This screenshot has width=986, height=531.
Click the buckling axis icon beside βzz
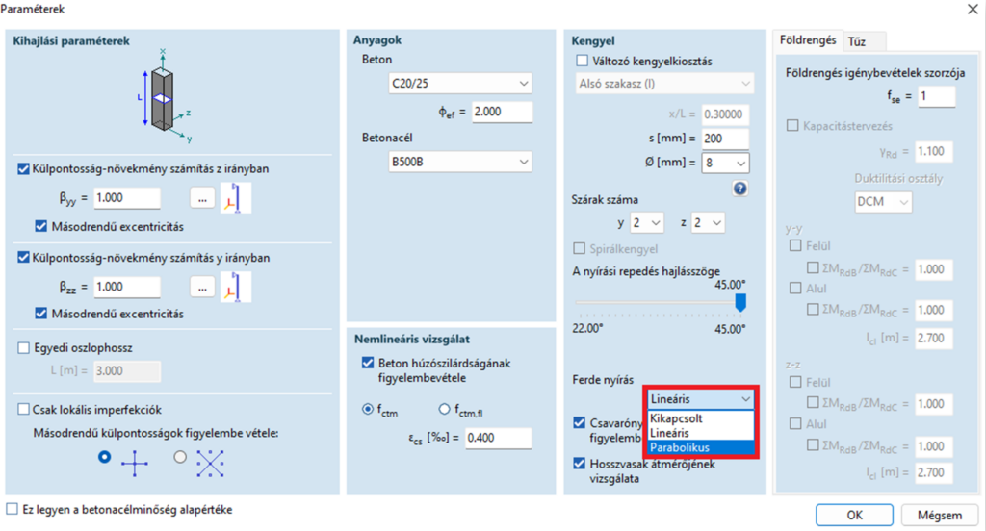tap(235, 287)
